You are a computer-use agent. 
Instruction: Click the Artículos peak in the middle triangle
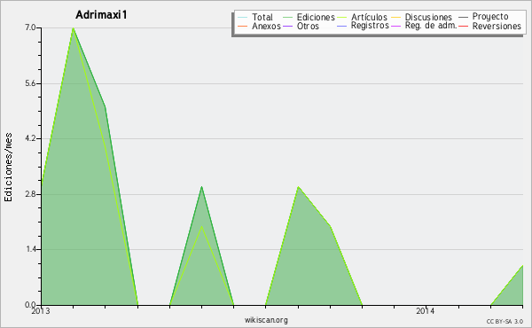[x=201, y=227]
